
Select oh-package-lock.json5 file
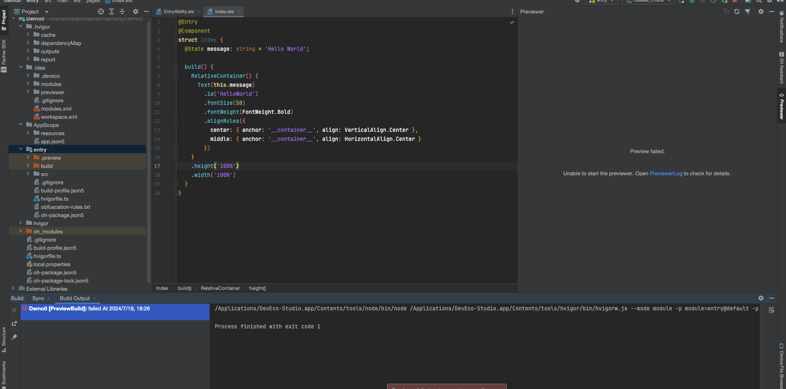click(x=61, y=281)
